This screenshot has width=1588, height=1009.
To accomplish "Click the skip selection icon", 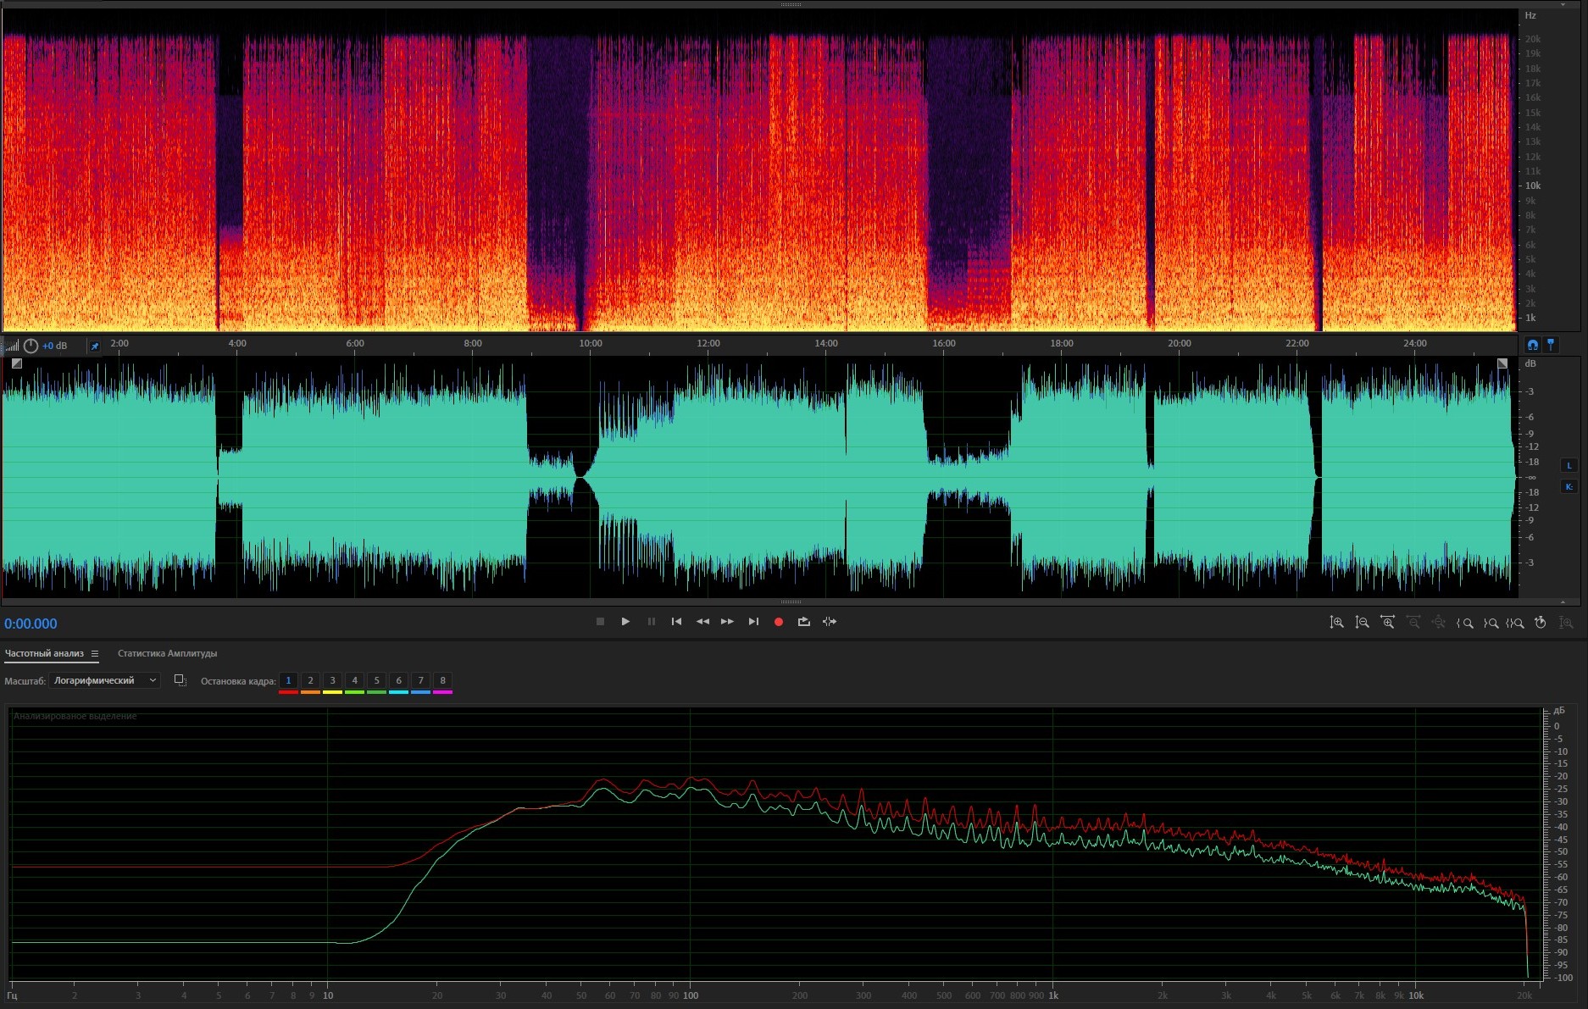I will [830, 622].
